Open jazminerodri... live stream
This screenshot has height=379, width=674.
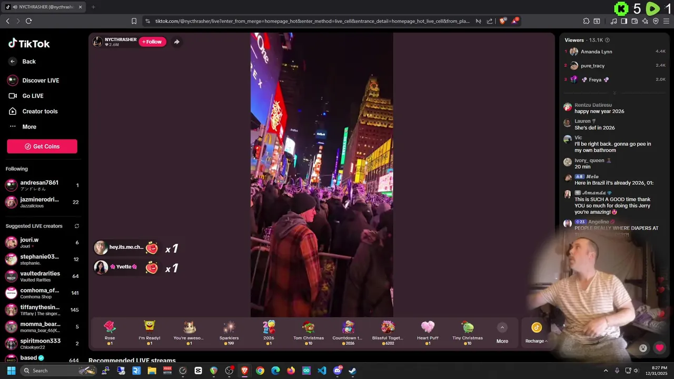(x=42, y=202)
